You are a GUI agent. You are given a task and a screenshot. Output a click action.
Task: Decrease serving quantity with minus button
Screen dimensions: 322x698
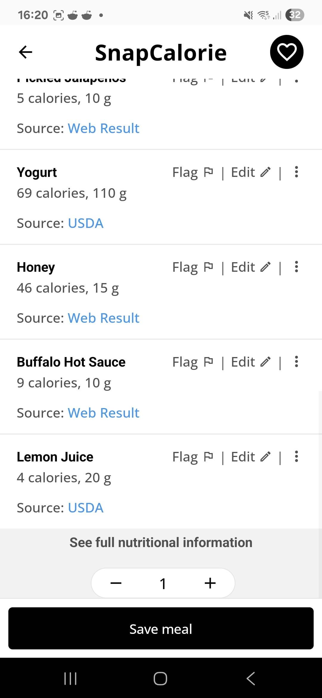116,583
